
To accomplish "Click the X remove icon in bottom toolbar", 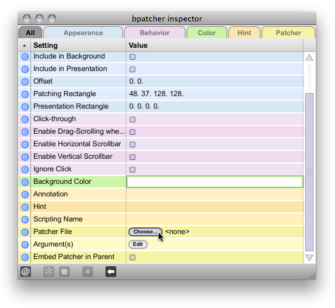I will (x=88, y=272).
